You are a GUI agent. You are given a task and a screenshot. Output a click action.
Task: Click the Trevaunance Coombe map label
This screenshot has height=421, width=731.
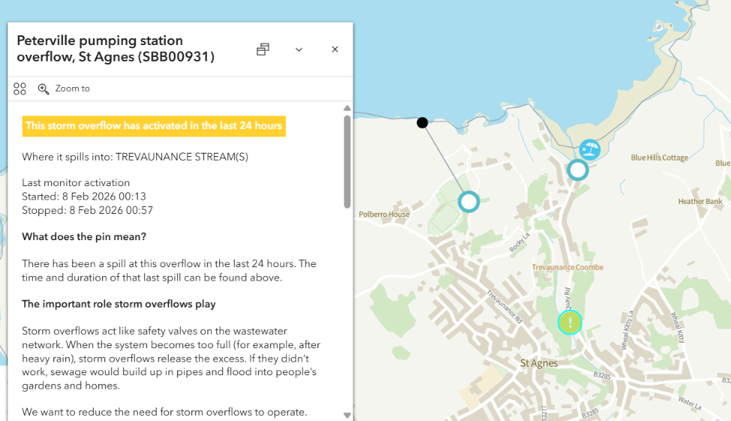coord(567,267)
